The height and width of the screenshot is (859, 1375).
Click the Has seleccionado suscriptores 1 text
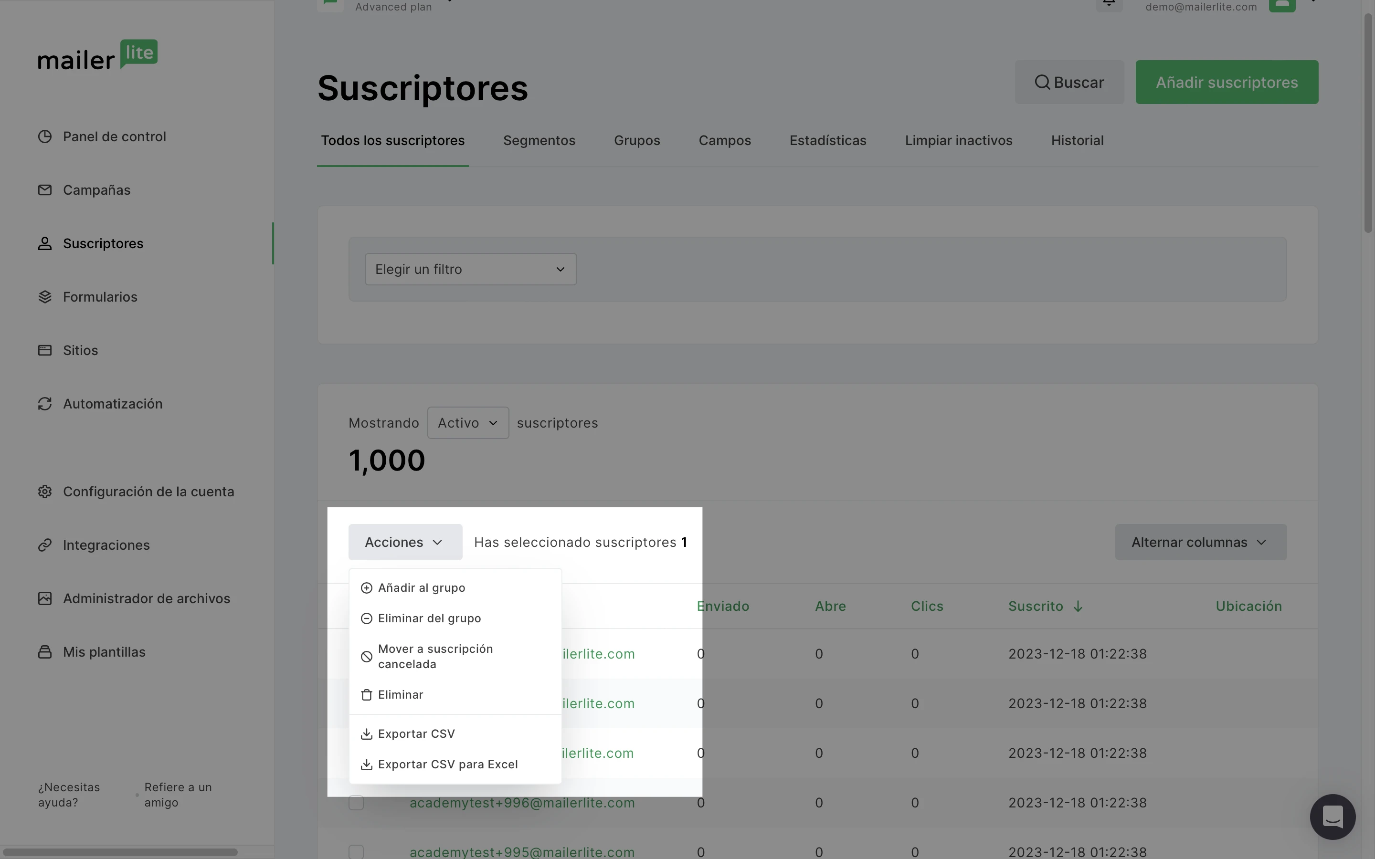[x=581, y=542]
